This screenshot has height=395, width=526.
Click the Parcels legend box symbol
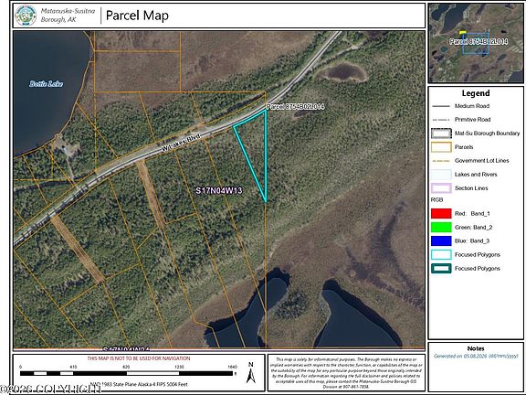click(x=441, y=147)
